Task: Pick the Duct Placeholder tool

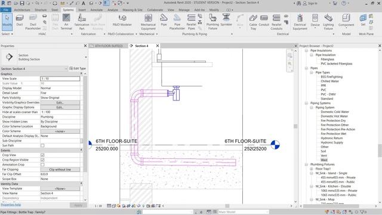Action: 33,22
